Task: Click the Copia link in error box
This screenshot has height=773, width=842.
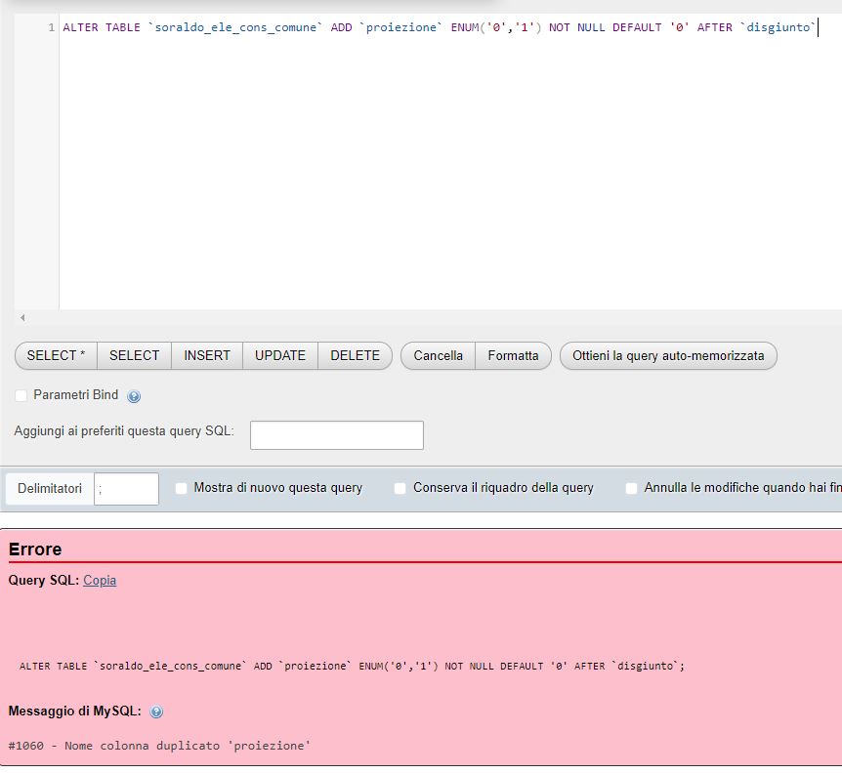Action: 100,580
